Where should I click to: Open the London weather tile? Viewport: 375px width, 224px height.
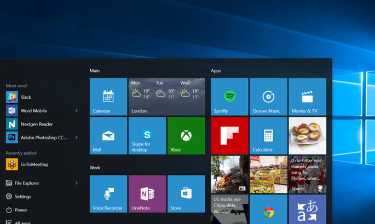pos(167,97)
